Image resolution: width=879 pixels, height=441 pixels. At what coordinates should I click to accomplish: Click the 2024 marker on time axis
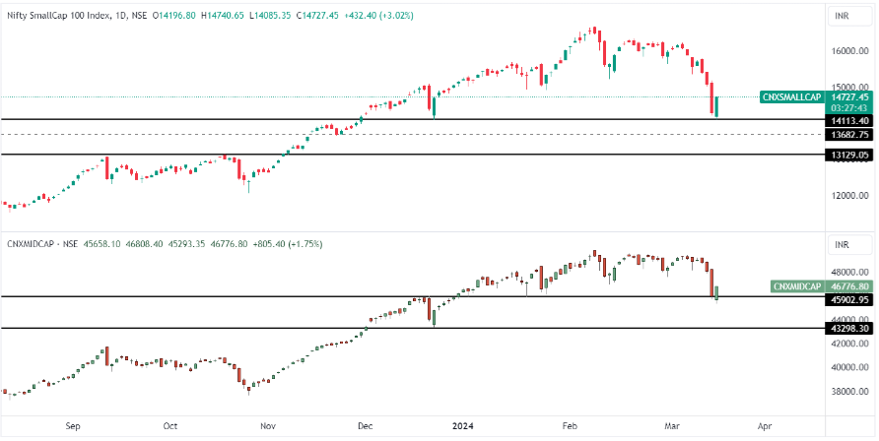click(x=462, y=427)
